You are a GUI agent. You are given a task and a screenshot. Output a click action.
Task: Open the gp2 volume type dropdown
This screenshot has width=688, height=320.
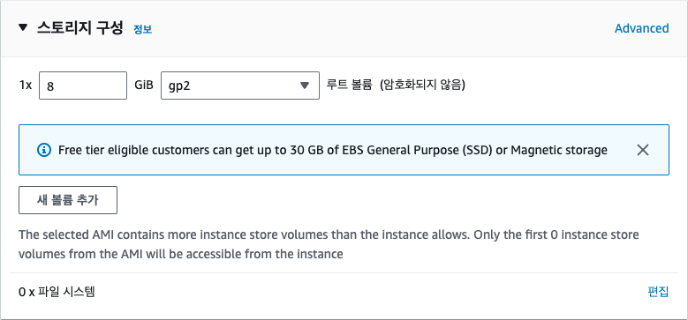[x=240, y=86]
